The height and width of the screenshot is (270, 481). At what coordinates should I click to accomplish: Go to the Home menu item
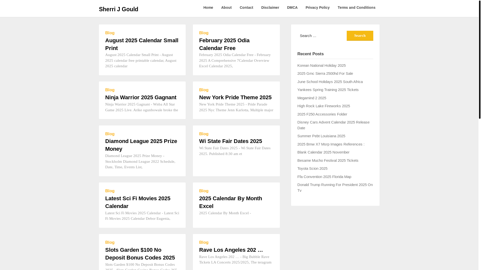[x=208, y=7]
